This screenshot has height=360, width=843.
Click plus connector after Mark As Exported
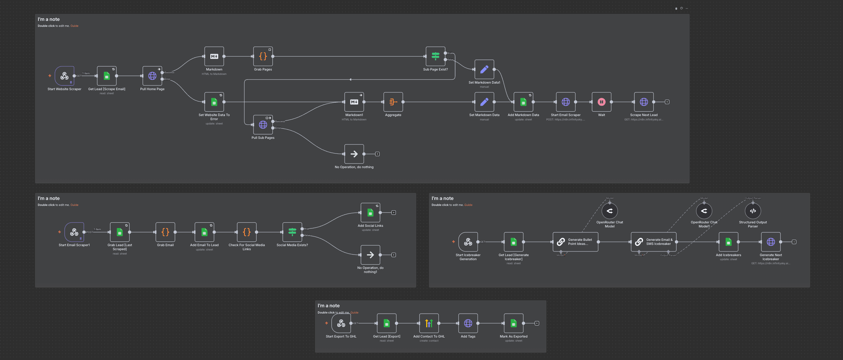(x=537, y=324)
